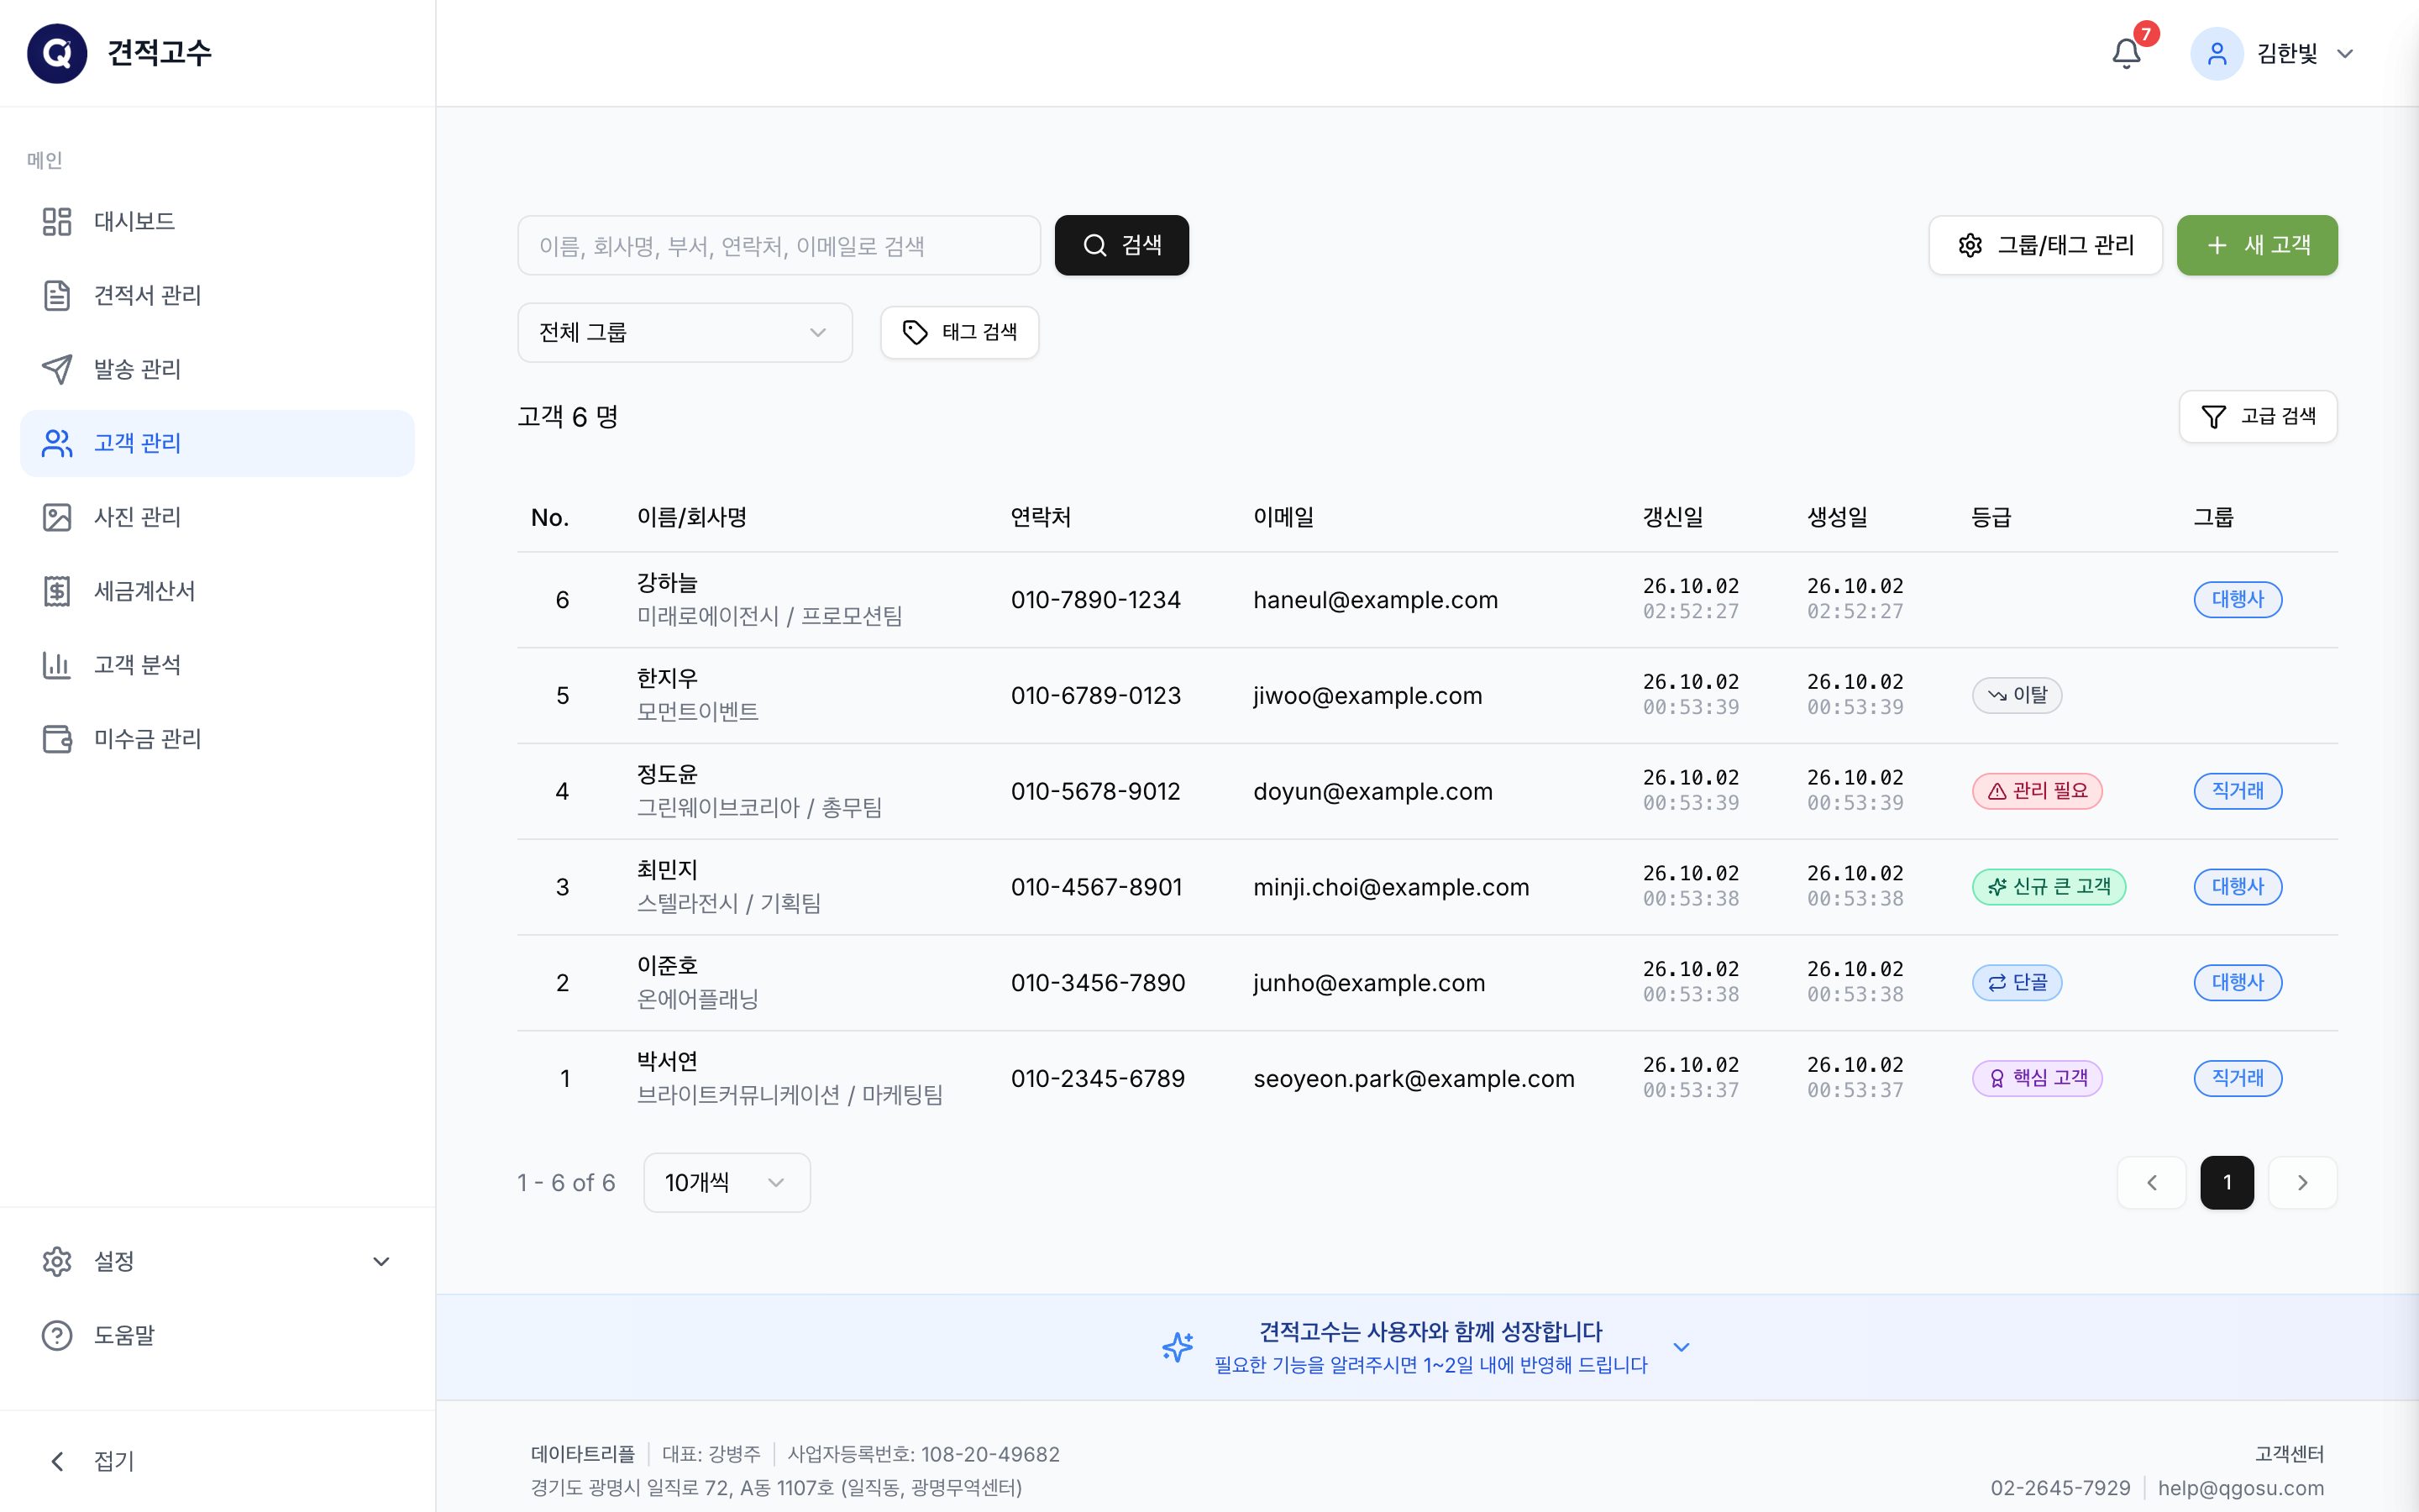Click the user avatar icon

[2216, 53]
